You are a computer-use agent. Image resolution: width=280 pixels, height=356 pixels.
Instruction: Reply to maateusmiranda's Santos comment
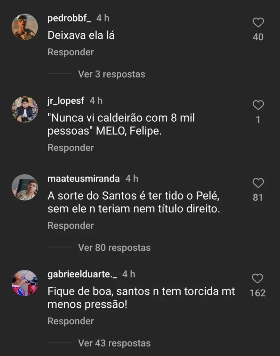tap(71, 226)
